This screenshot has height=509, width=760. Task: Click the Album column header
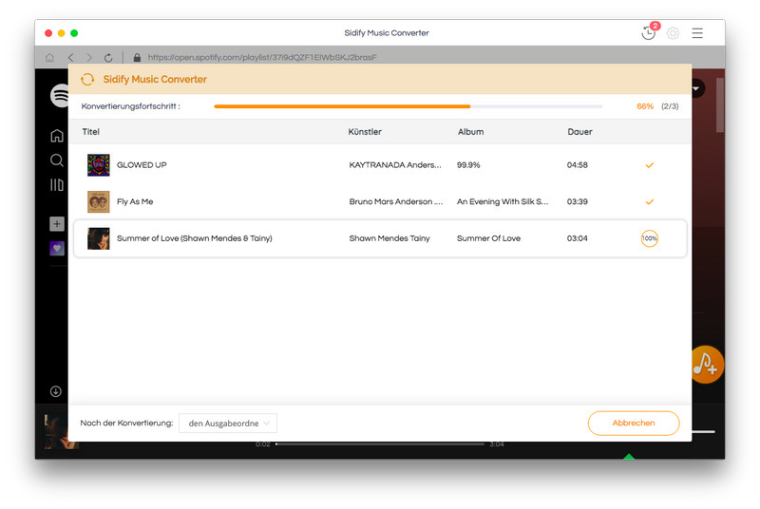(x=470, y=132)
